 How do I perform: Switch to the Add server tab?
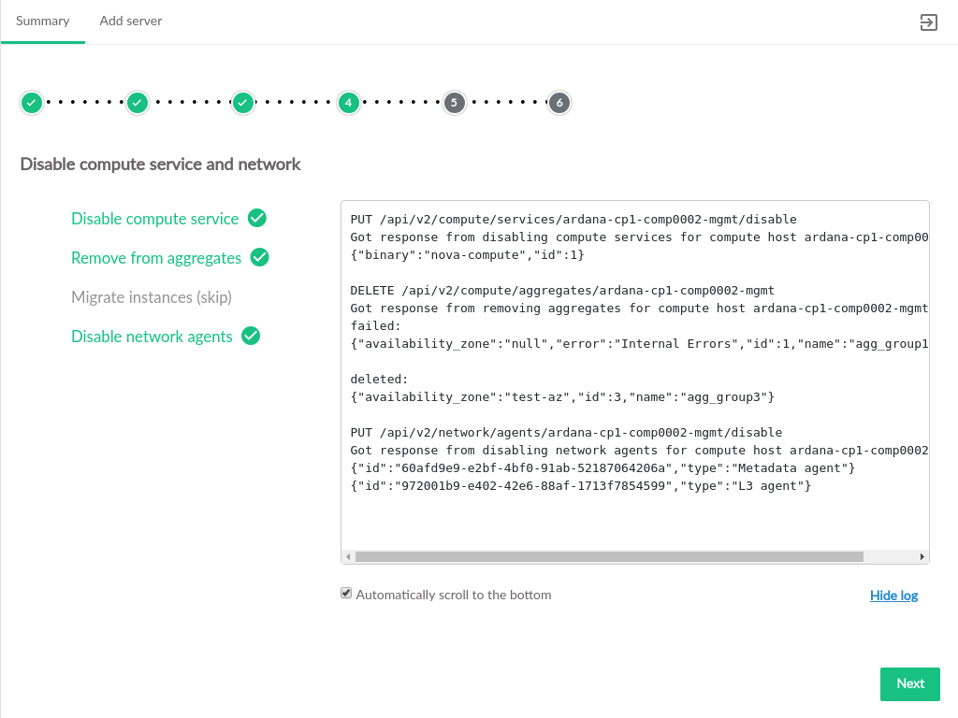click(131, 22)
